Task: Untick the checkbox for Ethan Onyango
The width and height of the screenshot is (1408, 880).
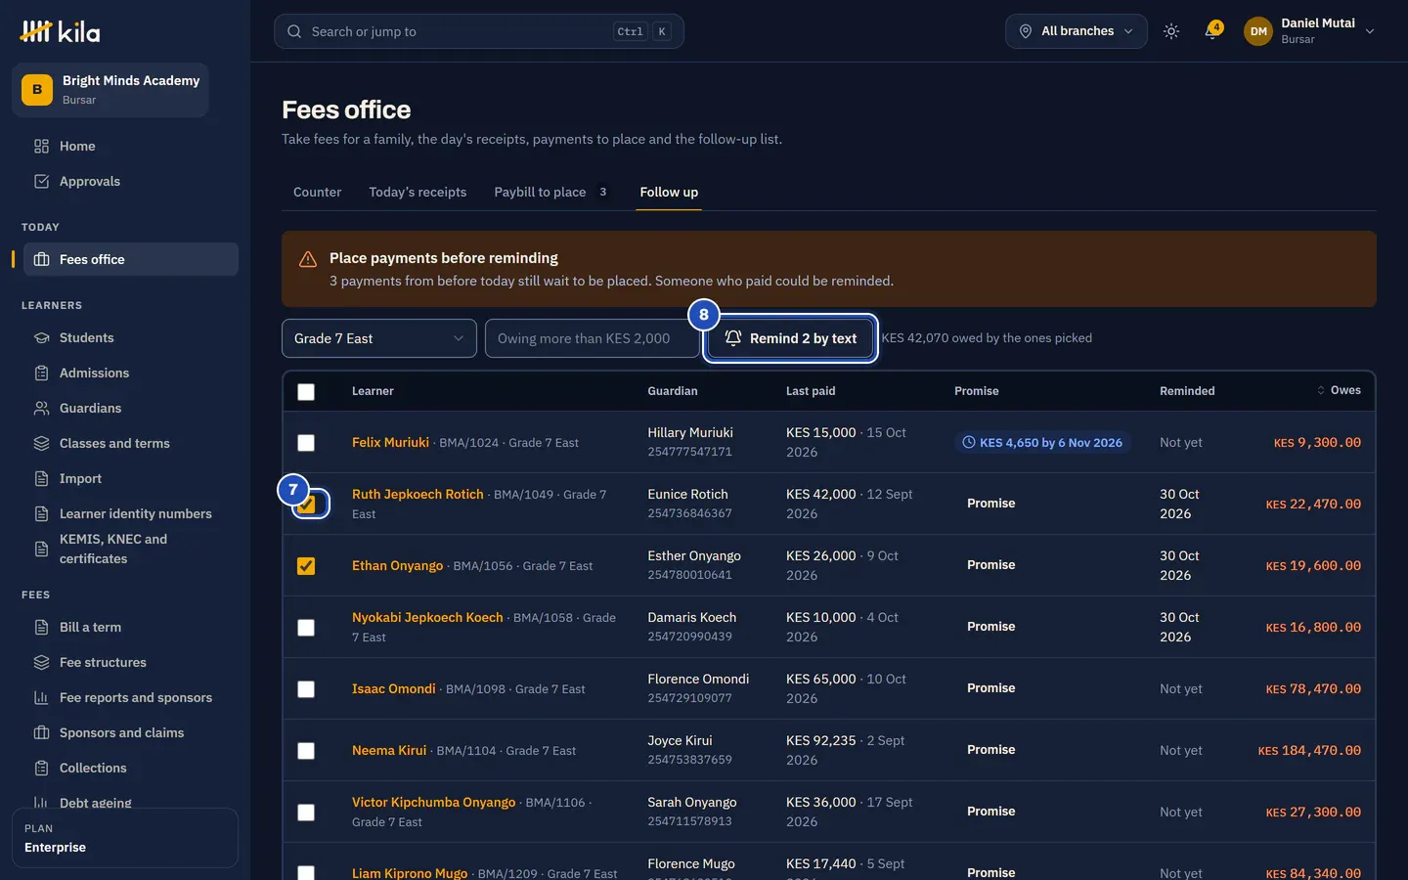Action: 306,565
